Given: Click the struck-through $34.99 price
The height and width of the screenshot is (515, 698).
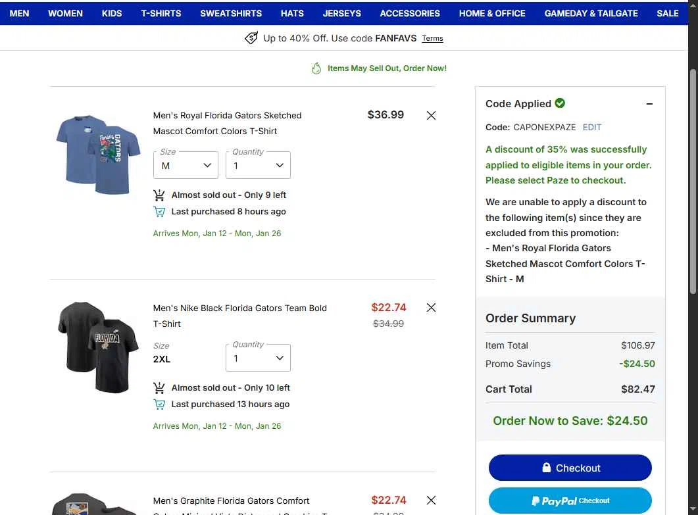Looking at the screenshot, I should 388,324.
